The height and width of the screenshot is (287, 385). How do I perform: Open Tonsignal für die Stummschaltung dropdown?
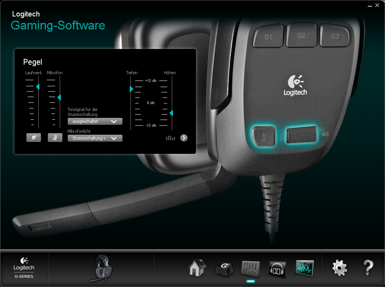coord(95,121)
